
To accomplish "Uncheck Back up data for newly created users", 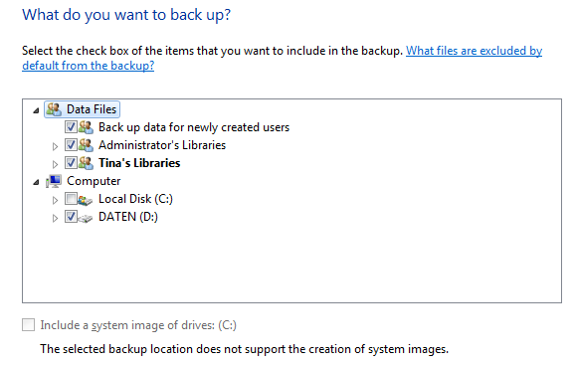I will click(71, 127).
